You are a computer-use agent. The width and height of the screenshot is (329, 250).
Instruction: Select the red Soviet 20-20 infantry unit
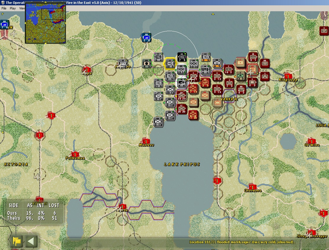click(x=182, y=109)
